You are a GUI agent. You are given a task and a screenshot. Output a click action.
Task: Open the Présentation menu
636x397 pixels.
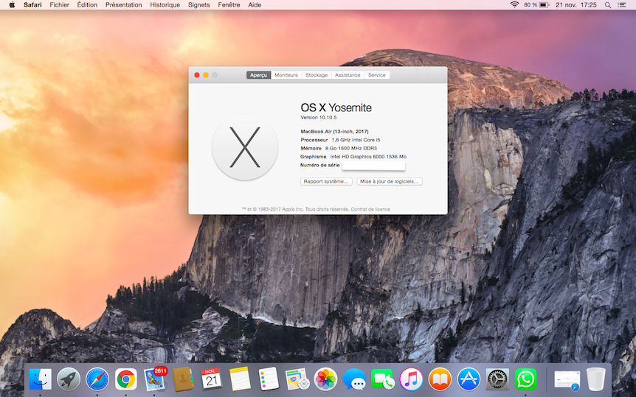pos(124,5)
